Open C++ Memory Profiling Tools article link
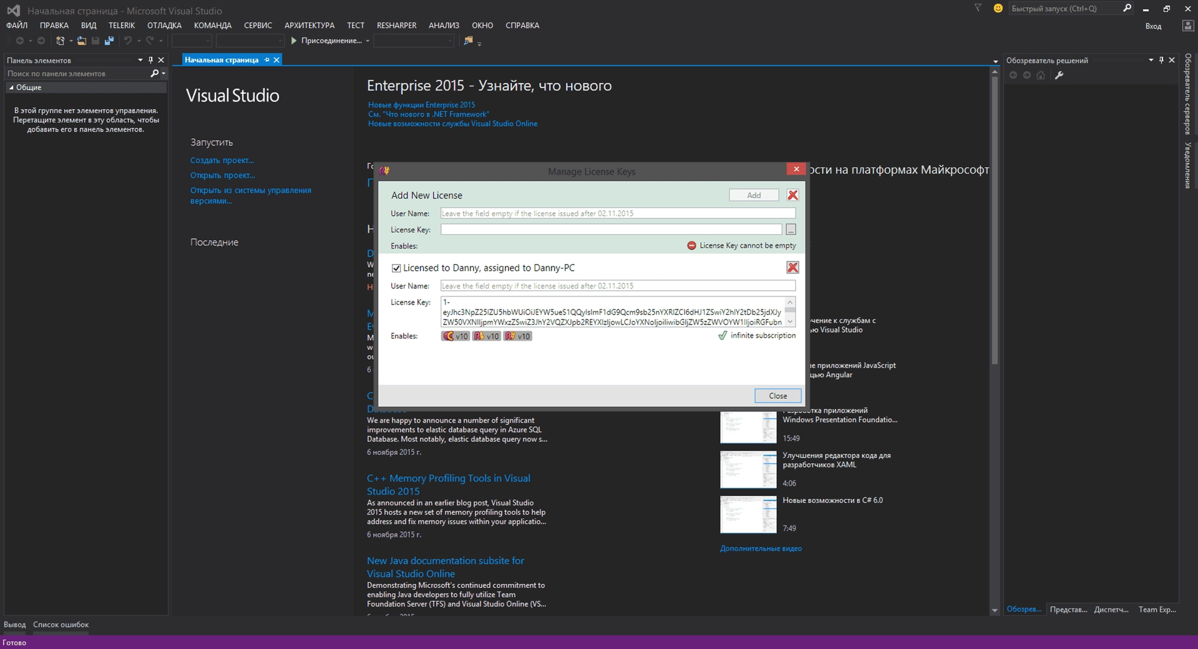This screenshot has width=1198, height=649. (449, 485)
